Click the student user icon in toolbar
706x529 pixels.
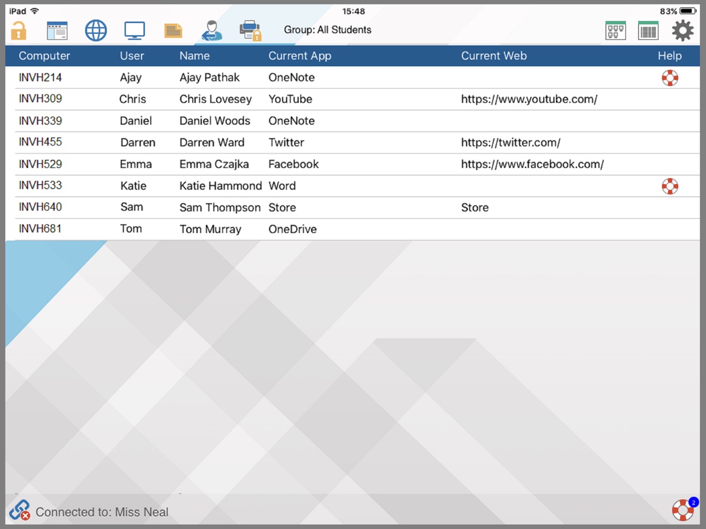[x=212, y=31]
